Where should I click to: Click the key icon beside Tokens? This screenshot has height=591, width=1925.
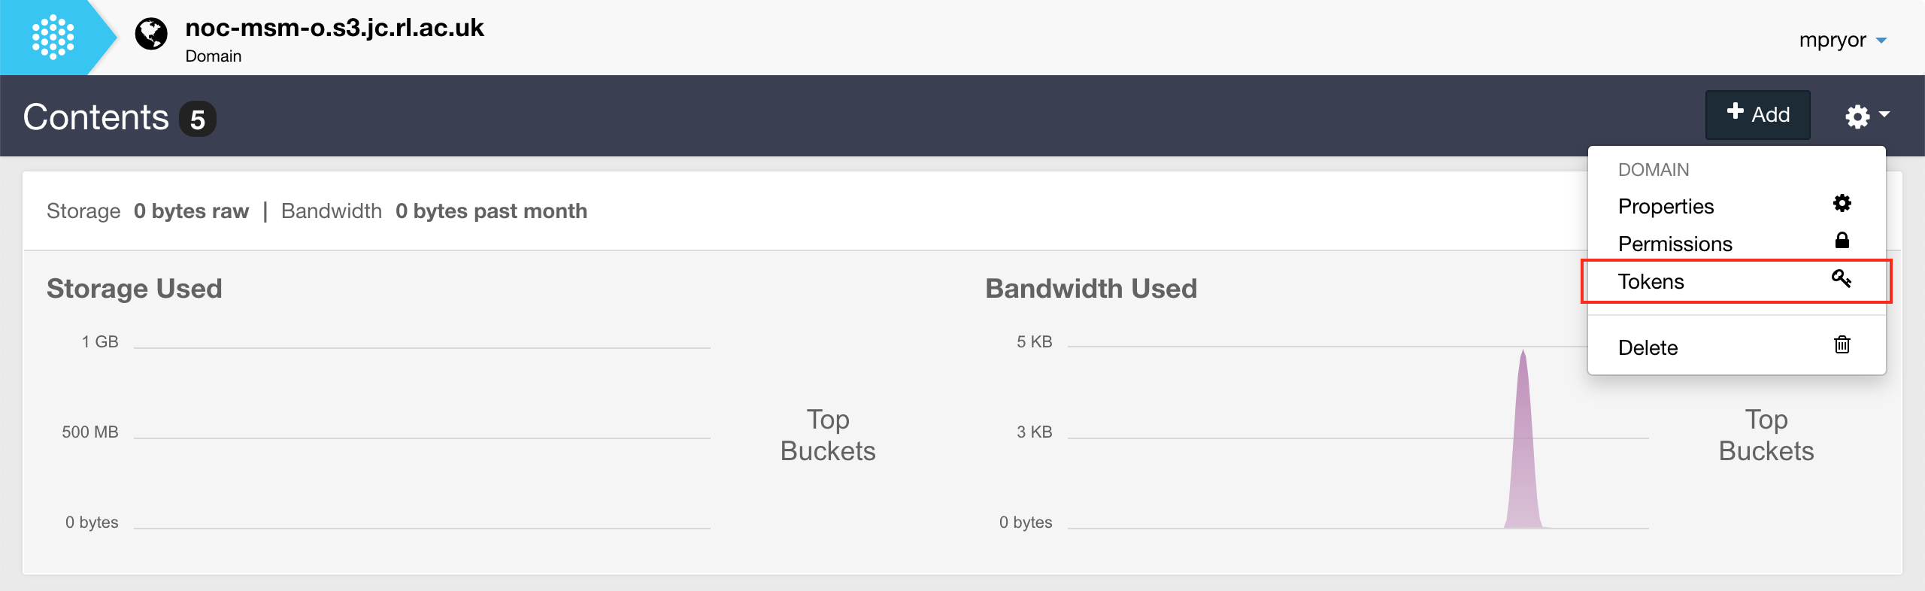(1841, 279)
